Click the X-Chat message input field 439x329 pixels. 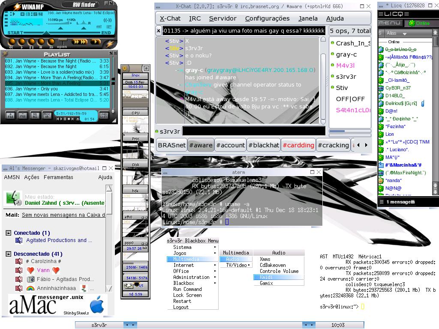[x=254, y=131]
